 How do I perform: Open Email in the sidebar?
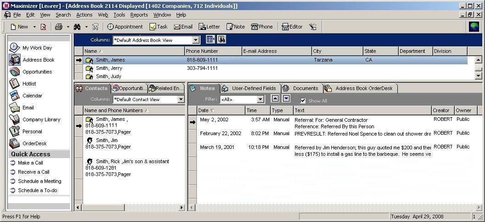(x=22, y=108)
